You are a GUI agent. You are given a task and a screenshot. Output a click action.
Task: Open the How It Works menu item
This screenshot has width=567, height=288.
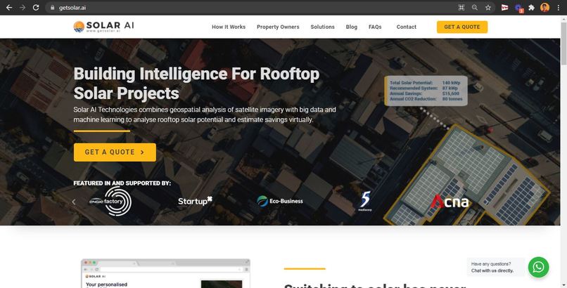(229, 27)
